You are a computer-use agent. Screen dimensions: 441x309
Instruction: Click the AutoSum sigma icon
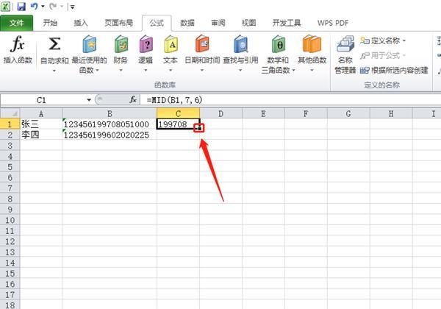(x=54, y=44)
